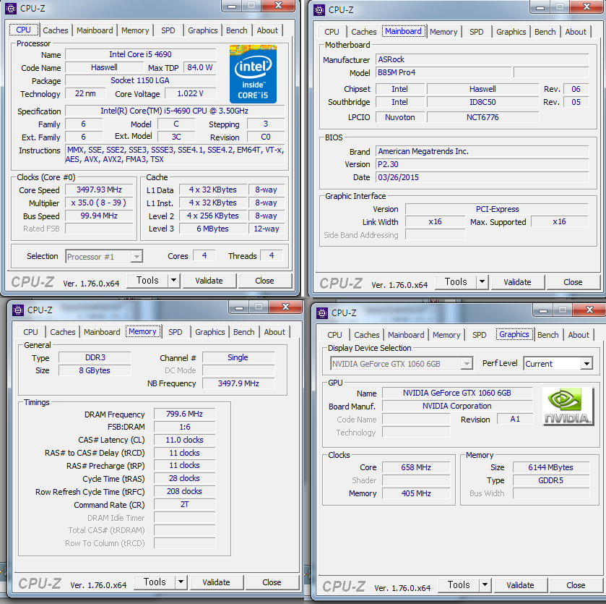Image resolution: width=606 pixels, height=604 pixels.
Task: Click the NVIDIA logo in the Graphics window
Action: click(x=568, y=407)
